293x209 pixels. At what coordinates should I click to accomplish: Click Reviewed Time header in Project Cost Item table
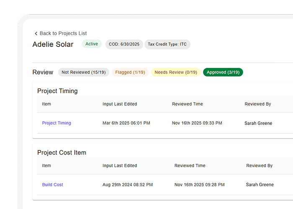pos(190,166)
